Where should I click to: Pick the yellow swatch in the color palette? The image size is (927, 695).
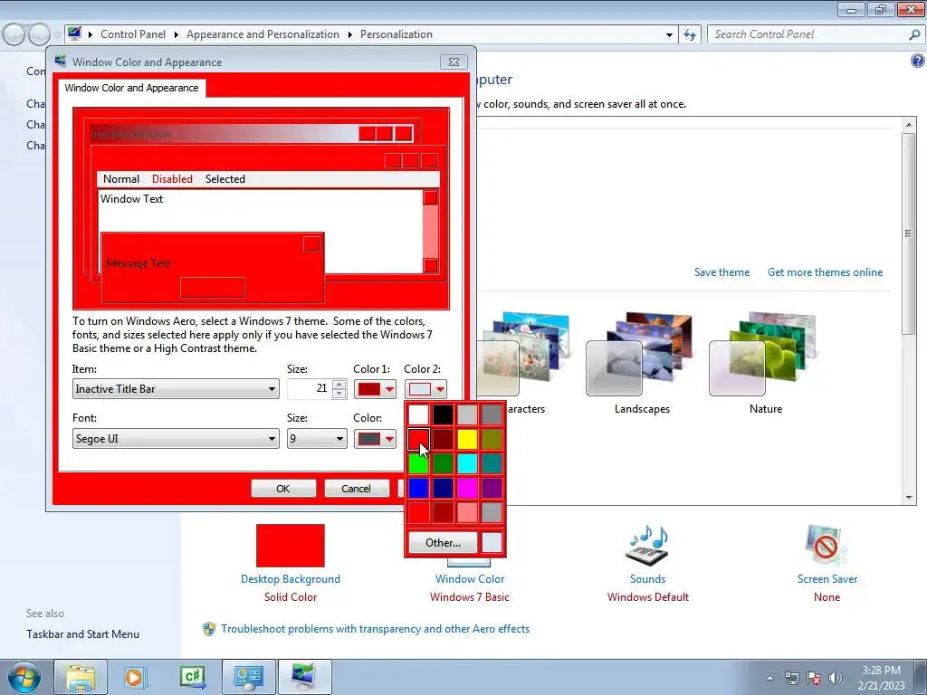point(467,439)
